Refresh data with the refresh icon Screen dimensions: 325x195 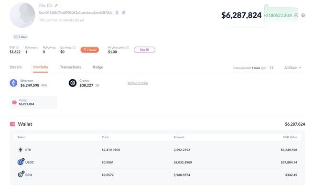[x=271, y=68]
